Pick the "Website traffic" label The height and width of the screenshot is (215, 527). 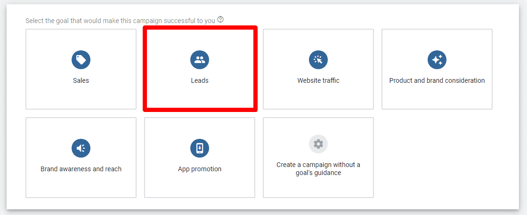tap(318, 80)
